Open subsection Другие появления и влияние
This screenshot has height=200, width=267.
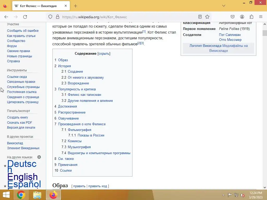[x=90, y=101]
